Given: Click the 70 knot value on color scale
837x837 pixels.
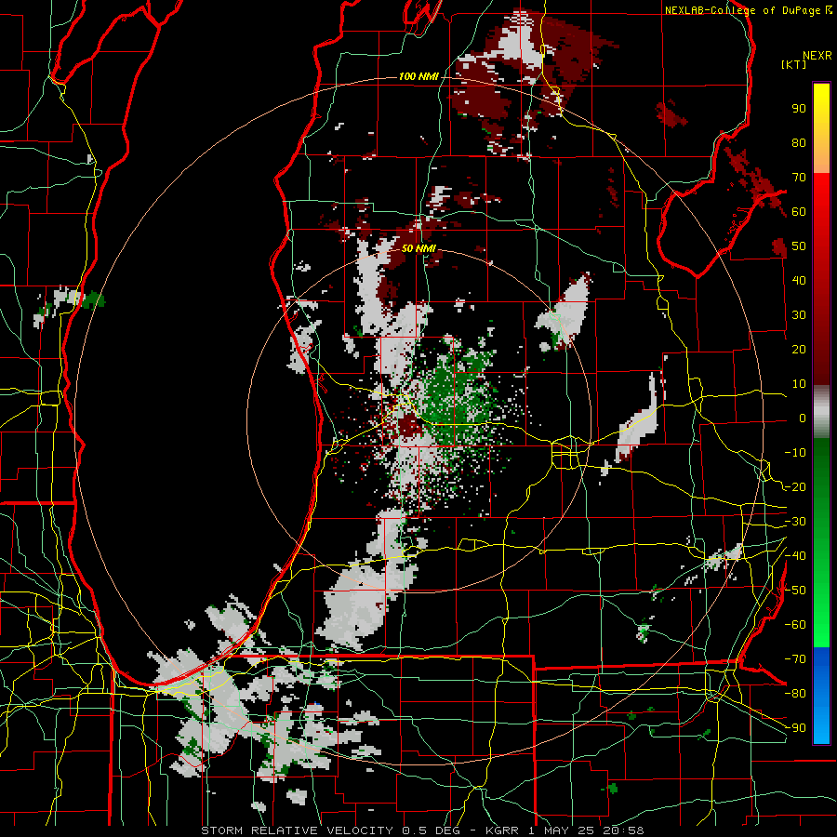Looking at the screenshot, I should (x=799, y=178).
